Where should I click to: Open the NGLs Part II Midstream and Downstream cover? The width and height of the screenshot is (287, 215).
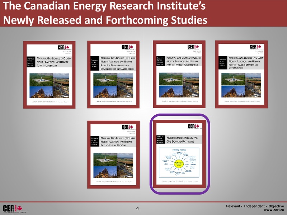pyautogui.click(x=113, y=75)
